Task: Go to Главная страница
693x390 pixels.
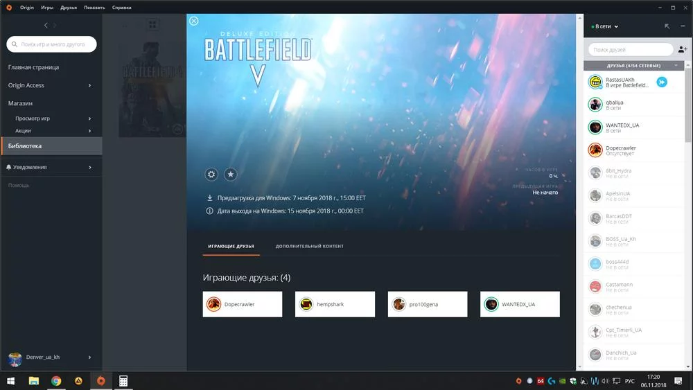Action: [33, 67]
